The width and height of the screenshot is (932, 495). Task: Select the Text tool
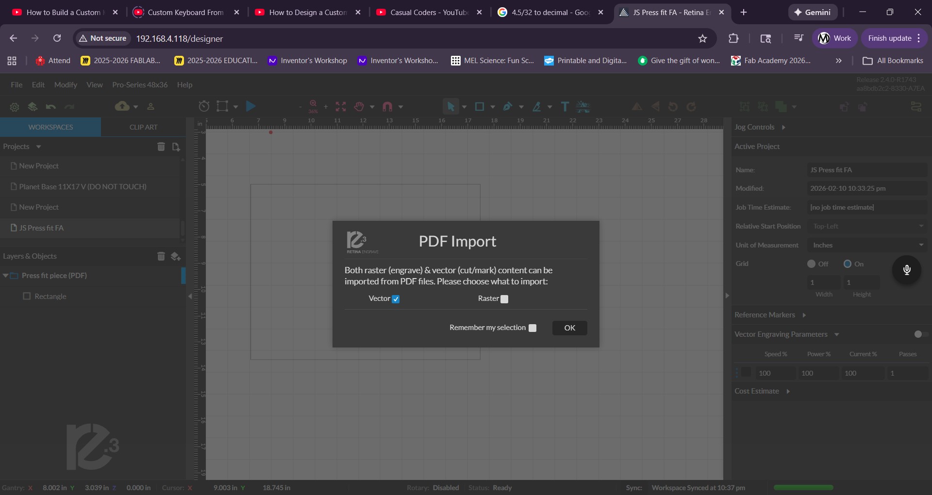[565, 106]
